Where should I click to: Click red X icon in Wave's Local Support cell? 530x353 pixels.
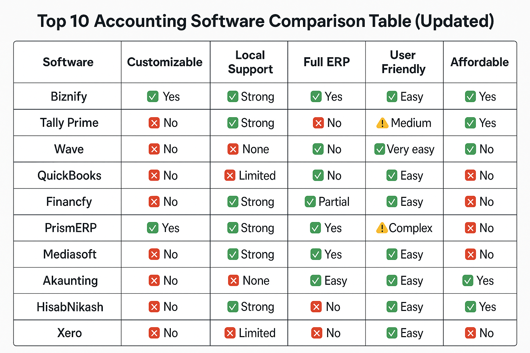[x=233, y=149]
